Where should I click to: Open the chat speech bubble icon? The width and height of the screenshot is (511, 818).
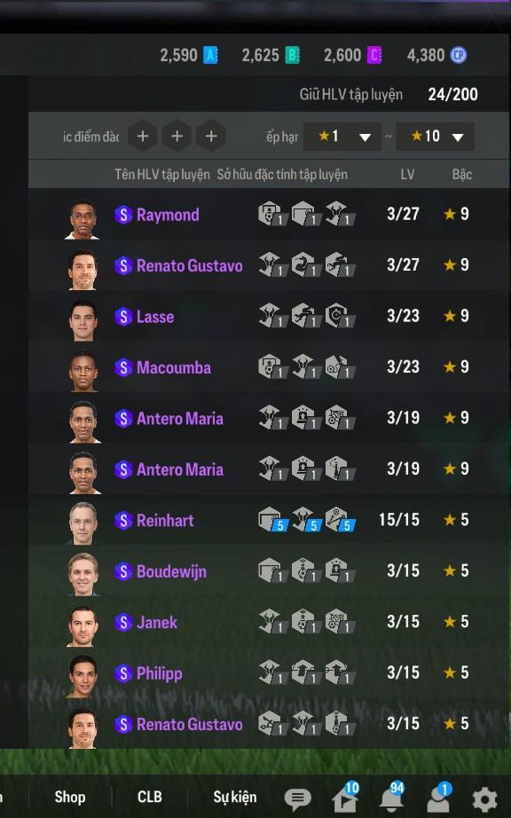298,798
